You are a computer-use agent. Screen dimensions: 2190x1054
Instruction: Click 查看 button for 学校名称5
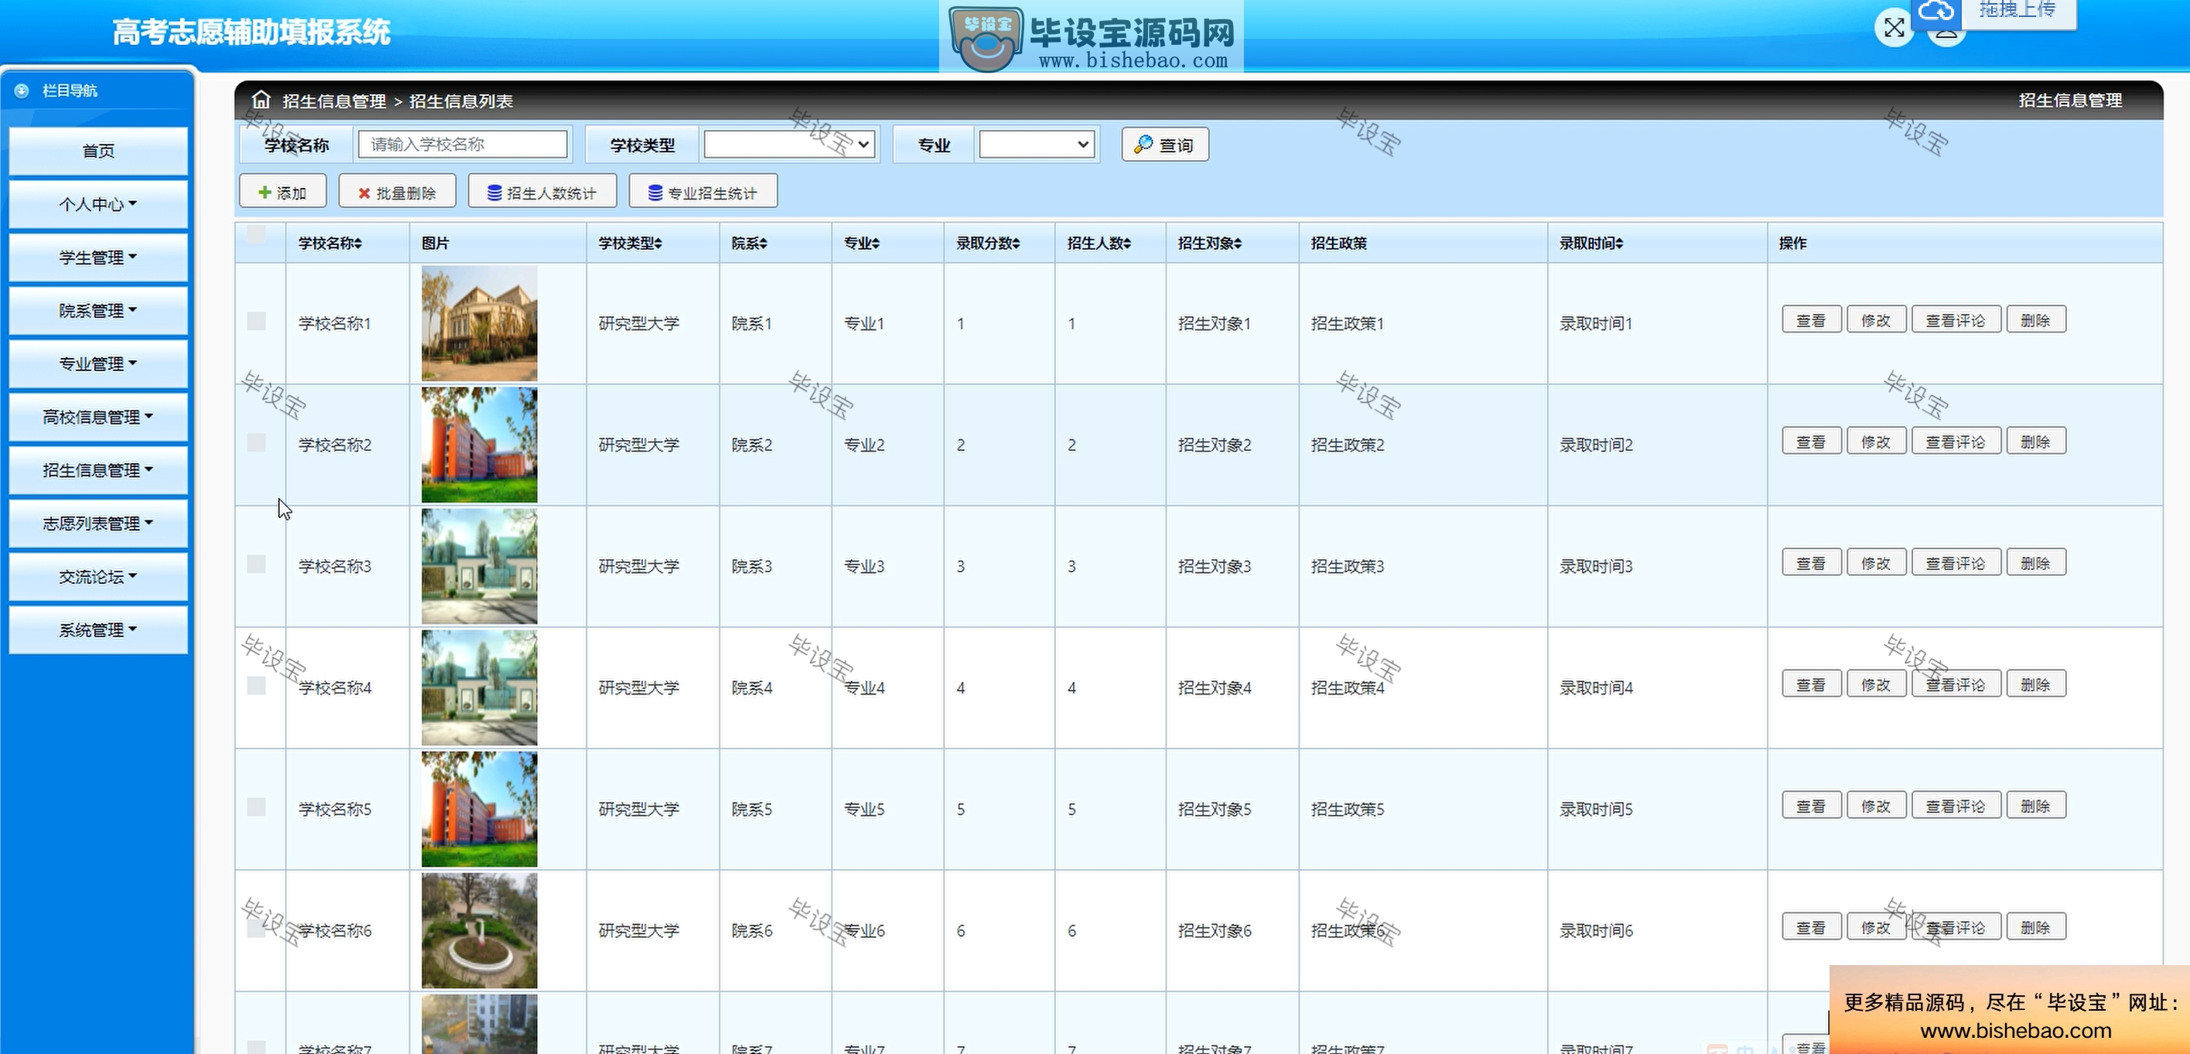point(1811,807)
